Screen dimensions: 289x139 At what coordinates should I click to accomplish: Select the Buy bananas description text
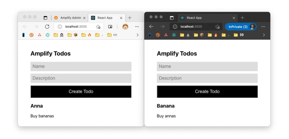tap(42, 116)
